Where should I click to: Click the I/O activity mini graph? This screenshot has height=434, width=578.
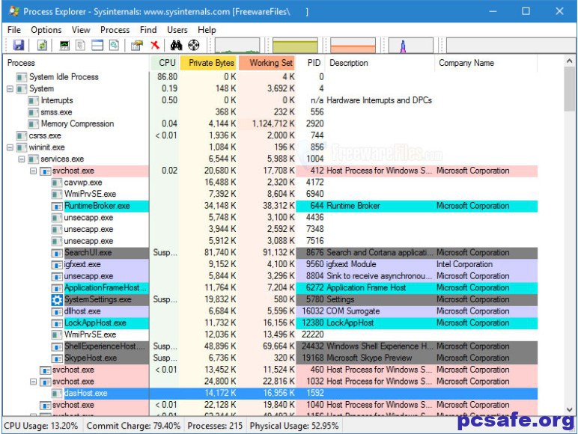click(410, 46)
